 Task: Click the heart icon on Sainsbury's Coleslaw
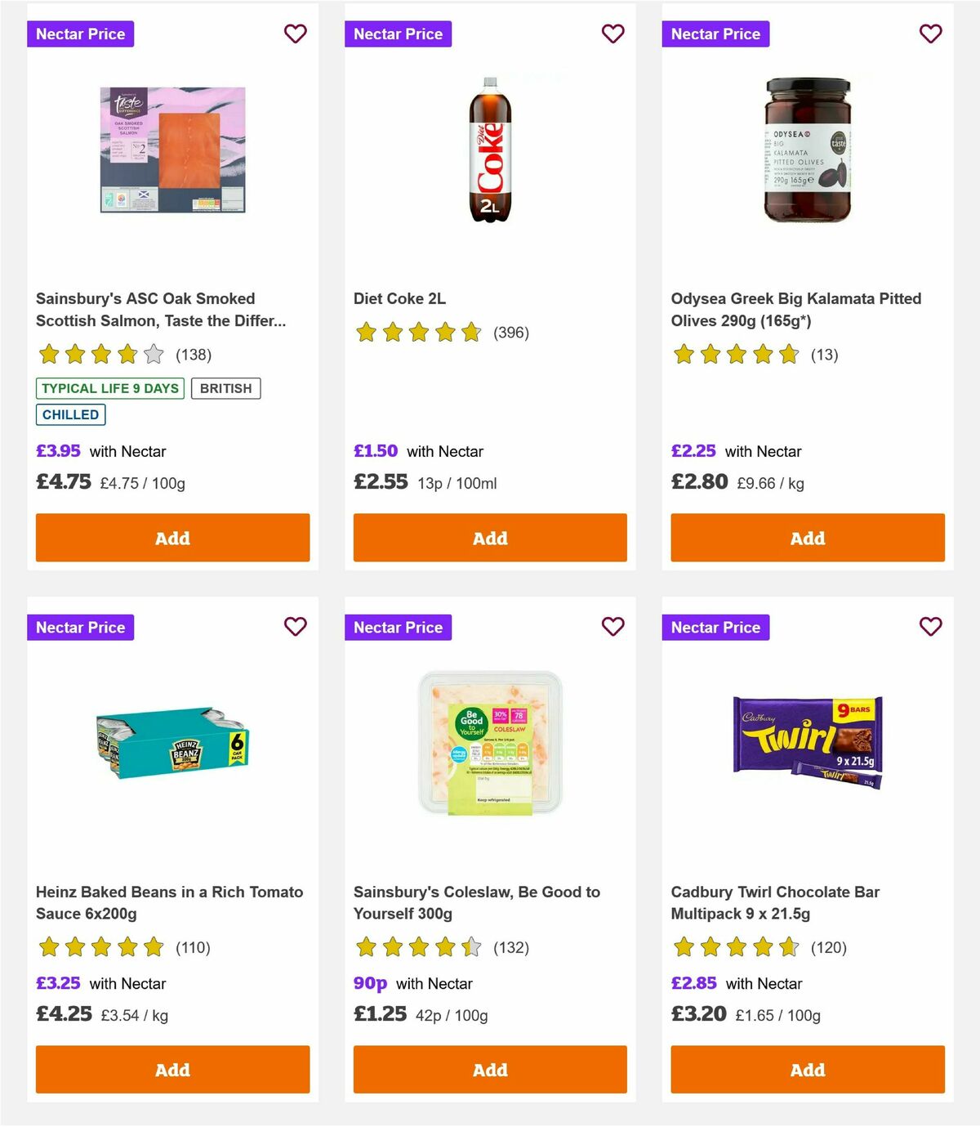612,627
